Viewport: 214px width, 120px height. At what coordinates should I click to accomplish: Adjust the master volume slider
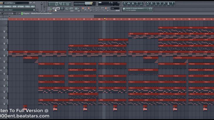[x=42, y=6]
